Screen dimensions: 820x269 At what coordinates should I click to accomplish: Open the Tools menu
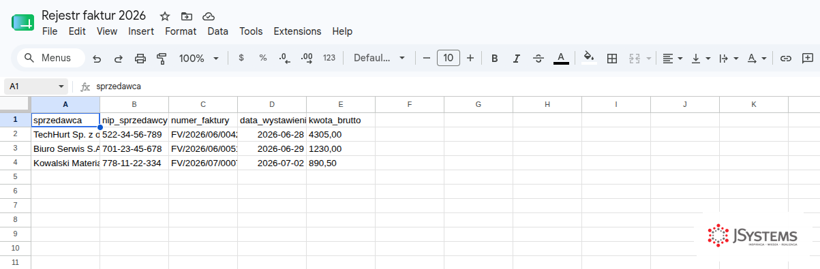(x=251, y=31)
